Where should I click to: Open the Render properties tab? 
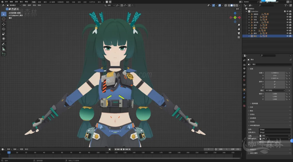[x=244, y=65]
